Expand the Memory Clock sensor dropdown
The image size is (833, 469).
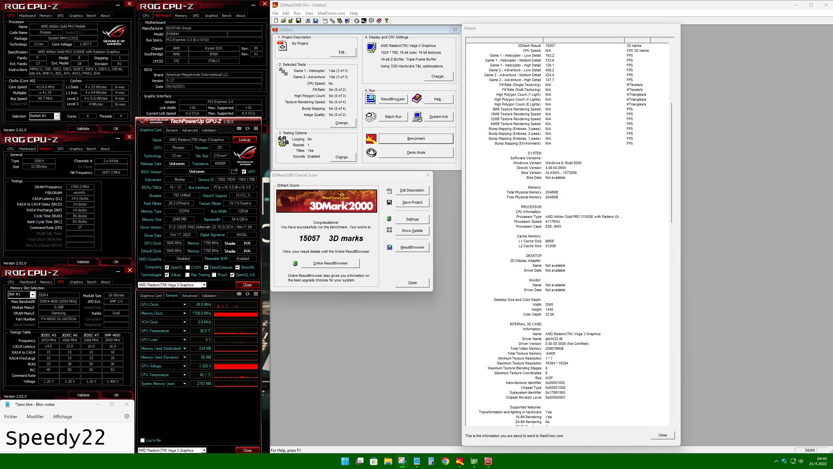point(184,313)
